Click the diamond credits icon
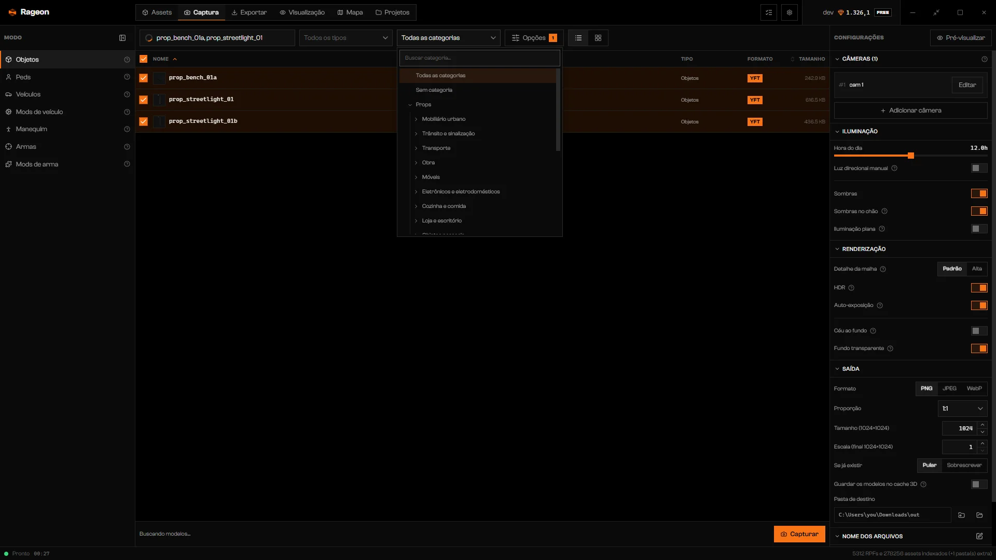This screenshot has height=560, width=996. pos(841,12)
